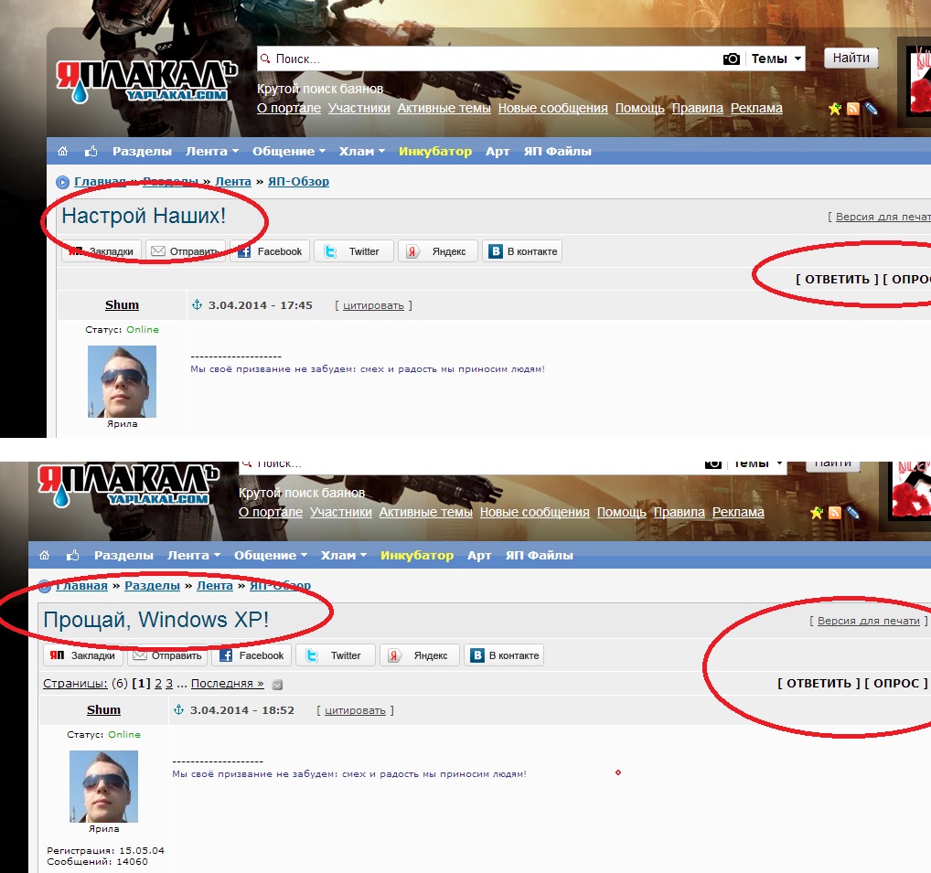Screen dimensions: 931x873
Task: Click the home icon in upper page navbar
Action: 62,152
